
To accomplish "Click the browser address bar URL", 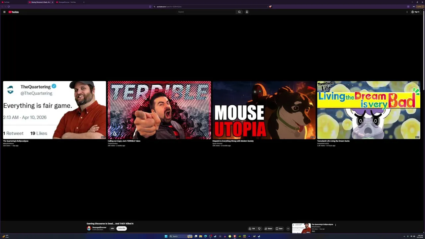I will tap(169, 7).
